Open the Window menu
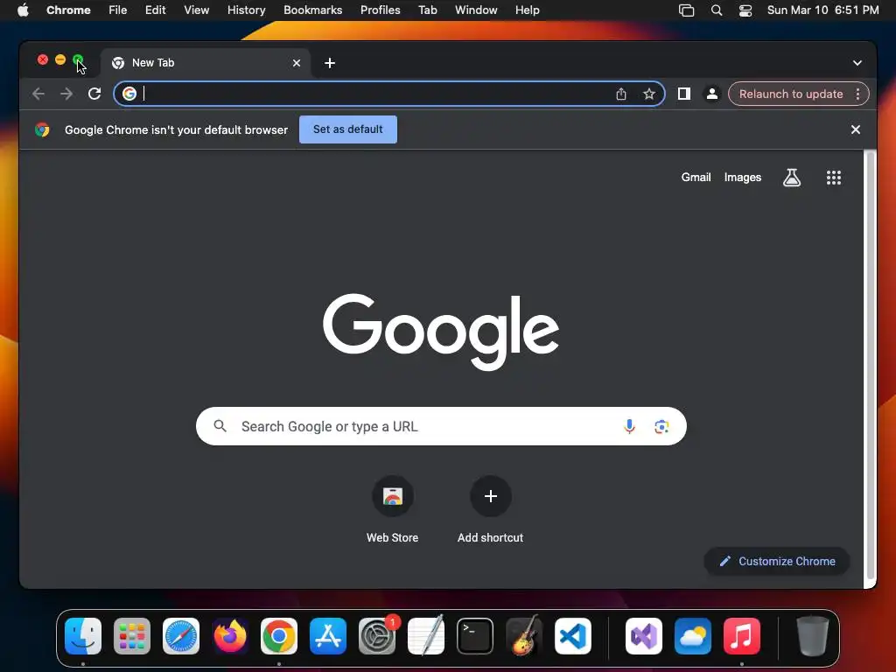Viewport: 896px width, 672px height. (476, 10)
